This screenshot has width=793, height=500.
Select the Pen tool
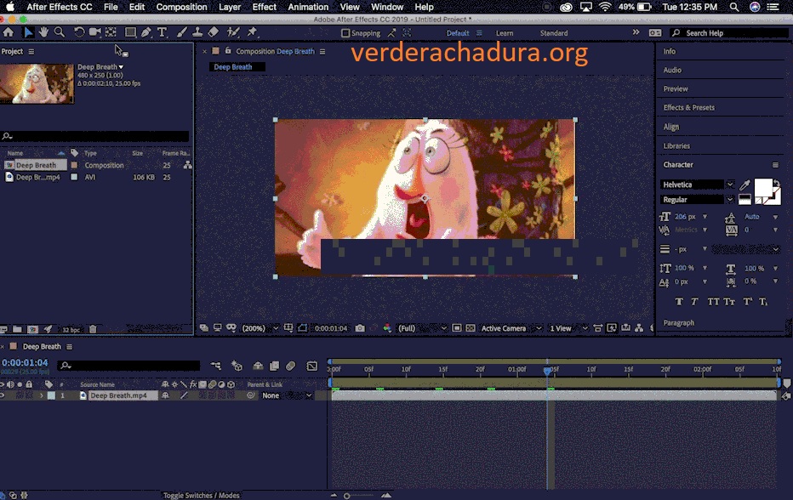[146, 32]
